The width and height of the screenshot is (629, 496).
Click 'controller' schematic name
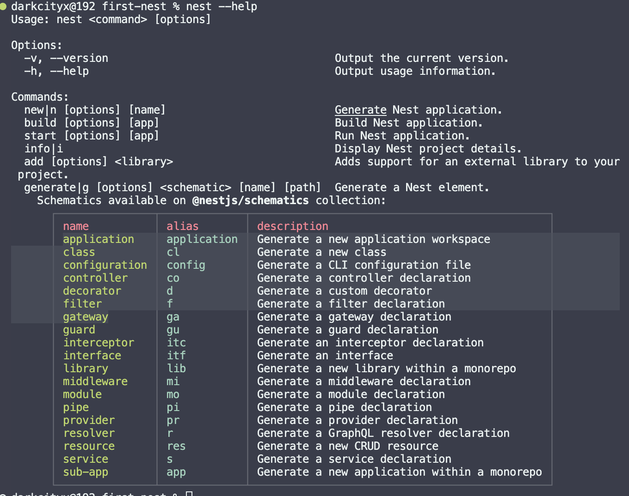coord(95,278)
